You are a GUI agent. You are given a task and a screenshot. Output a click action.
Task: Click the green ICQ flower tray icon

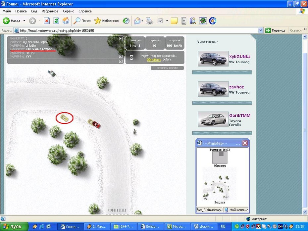(237, 227)
